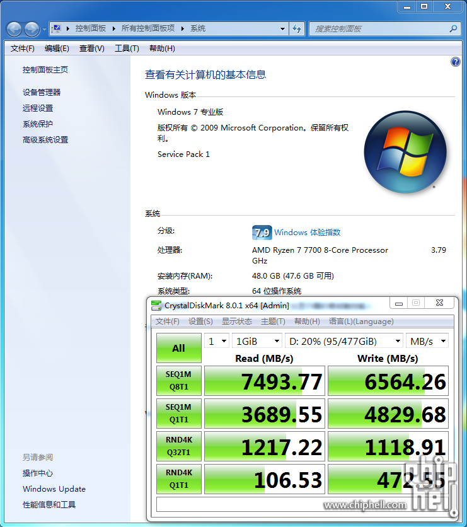
Task: Select 控制面板 breadcrumb in address bar
Action: click(x=91, y=28)
